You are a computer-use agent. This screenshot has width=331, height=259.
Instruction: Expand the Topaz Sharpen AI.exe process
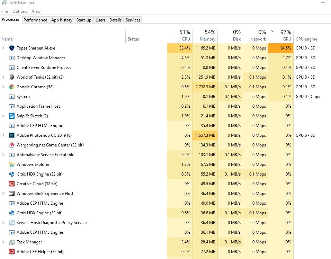(x=3, y=48)
